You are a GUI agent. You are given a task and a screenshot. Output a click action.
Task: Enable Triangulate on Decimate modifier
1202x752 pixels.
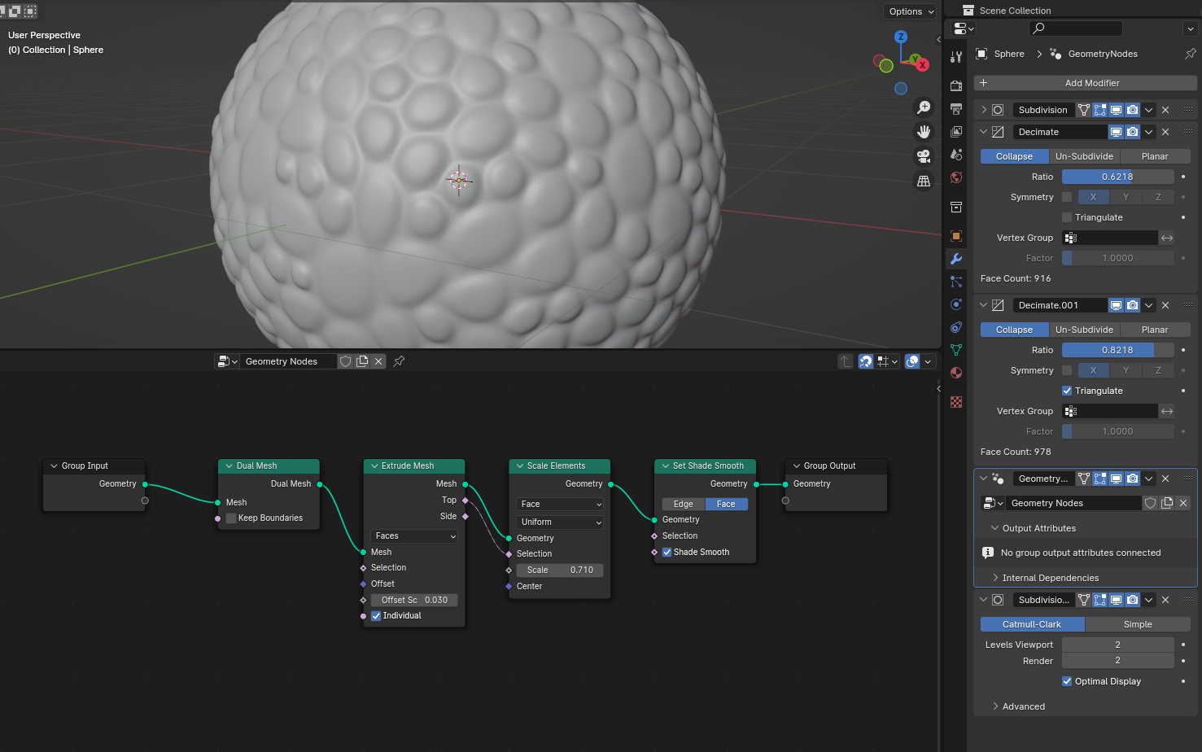[x=1067, y=217]
